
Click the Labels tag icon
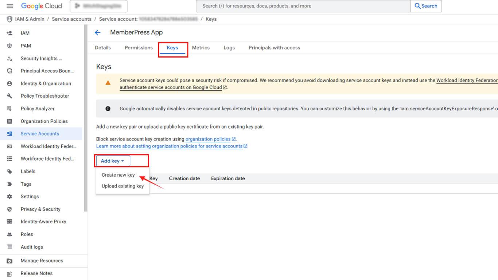pos(9,171)
